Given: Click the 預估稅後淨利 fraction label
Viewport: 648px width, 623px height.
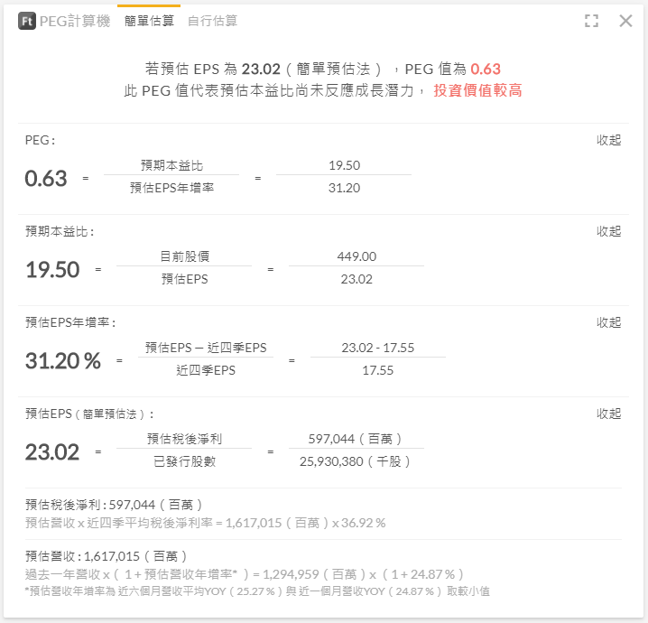Looking at the screenshot, I should pos(184,439).
